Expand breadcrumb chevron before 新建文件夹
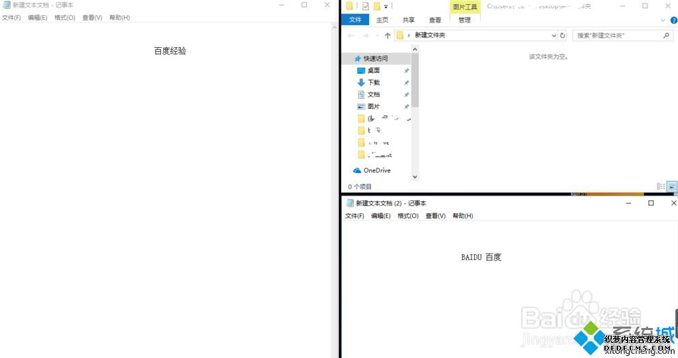The width and height of the screenshot is (678, 358). pyautogui.click(x=409, y=35)
